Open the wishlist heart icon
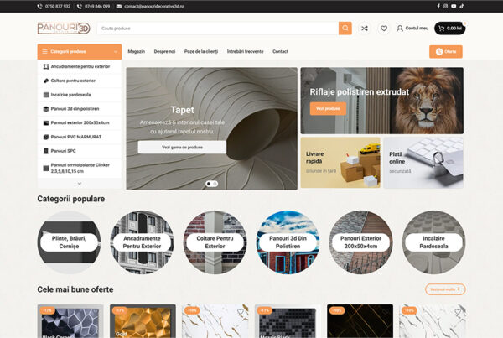Screen dimensions: 503x338 point(384,29)
